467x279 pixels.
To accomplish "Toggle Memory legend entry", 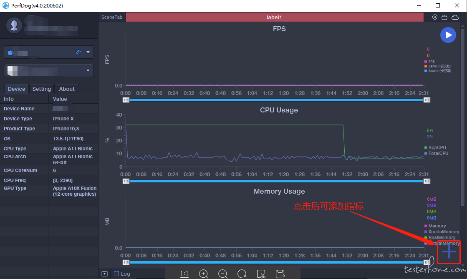I will (x=435, y=226).
